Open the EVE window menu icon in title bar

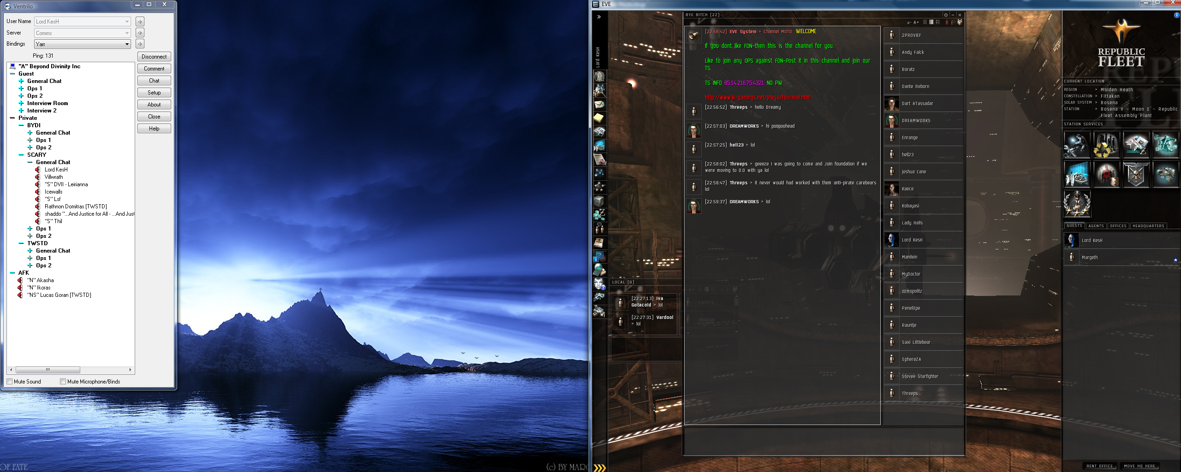(596, 4)
